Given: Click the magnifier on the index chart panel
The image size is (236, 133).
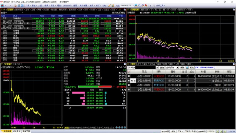Looking at the screenshot, I should 234,10.
